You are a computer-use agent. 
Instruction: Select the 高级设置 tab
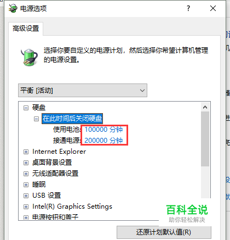click(x=26, y=29)
